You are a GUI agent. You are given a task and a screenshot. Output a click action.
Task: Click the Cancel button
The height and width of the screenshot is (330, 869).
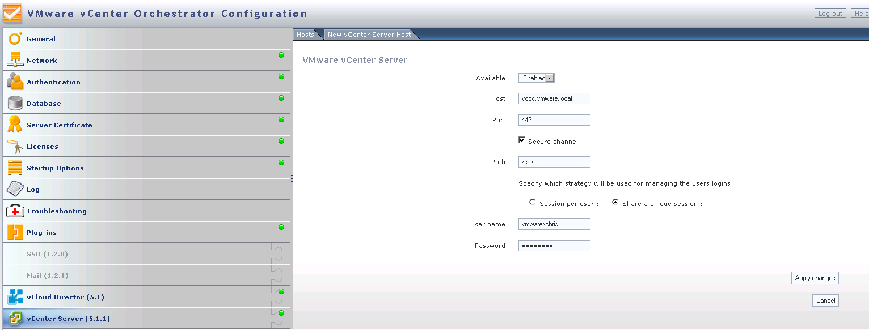825,301
